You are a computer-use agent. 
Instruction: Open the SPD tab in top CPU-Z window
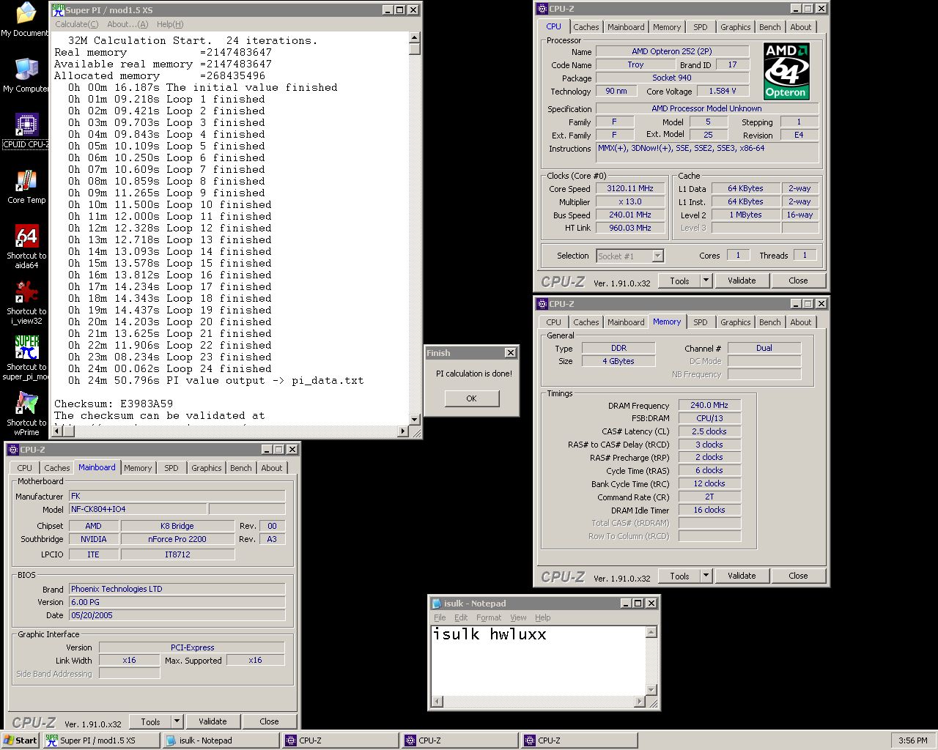[x=701, y=27]
